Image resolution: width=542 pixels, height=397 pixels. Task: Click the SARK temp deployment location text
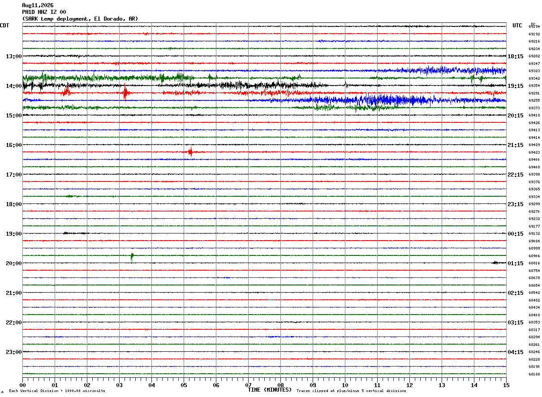coord(80,19)
